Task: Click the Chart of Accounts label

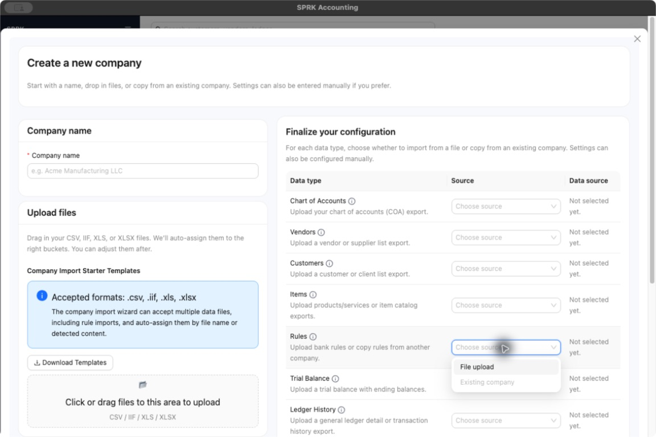Action: pyautogui.click(x=318, y=201)
